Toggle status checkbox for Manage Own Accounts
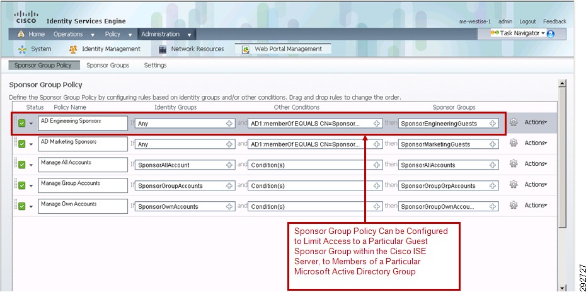Image resolution: width=586 pixels, height=292 pixels. click(21, 206)
